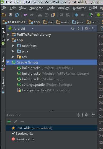
Task: Expand the java folder arrow
Action: pos(13,51)
